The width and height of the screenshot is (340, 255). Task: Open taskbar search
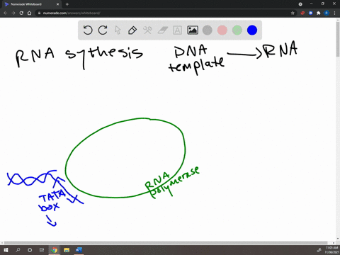(x=18, y=250)
